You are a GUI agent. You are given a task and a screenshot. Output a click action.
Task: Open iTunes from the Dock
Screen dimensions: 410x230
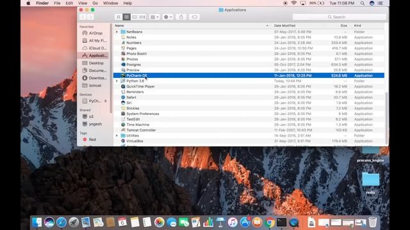coord(233,222)
